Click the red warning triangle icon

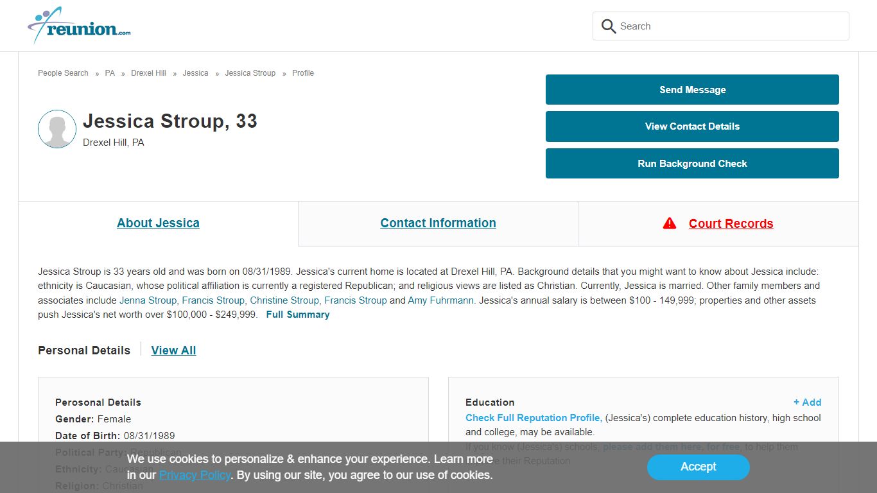pyautogui.click(x=670, y=223)
